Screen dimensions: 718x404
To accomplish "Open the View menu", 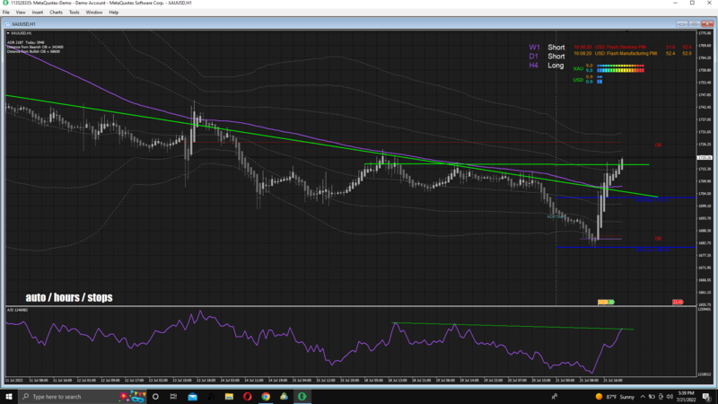I will (x=21, y=13).
